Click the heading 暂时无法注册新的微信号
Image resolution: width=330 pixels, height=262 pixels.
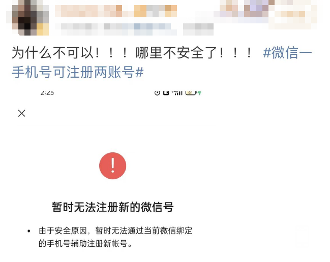pos(112,207)
